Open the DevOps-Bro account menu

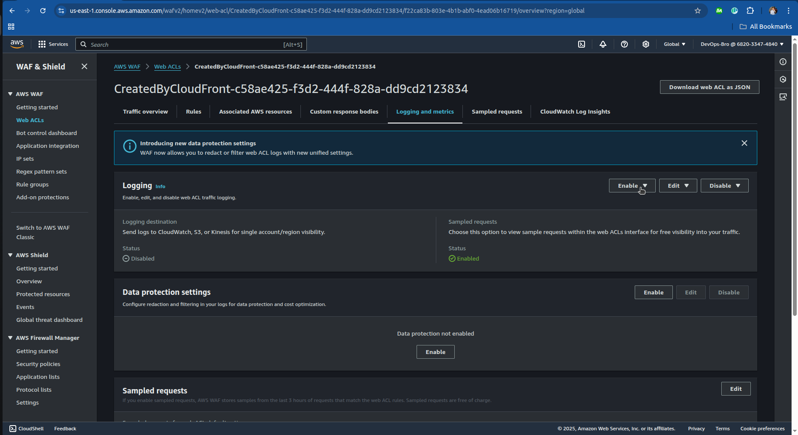click(x=742, y=44)
